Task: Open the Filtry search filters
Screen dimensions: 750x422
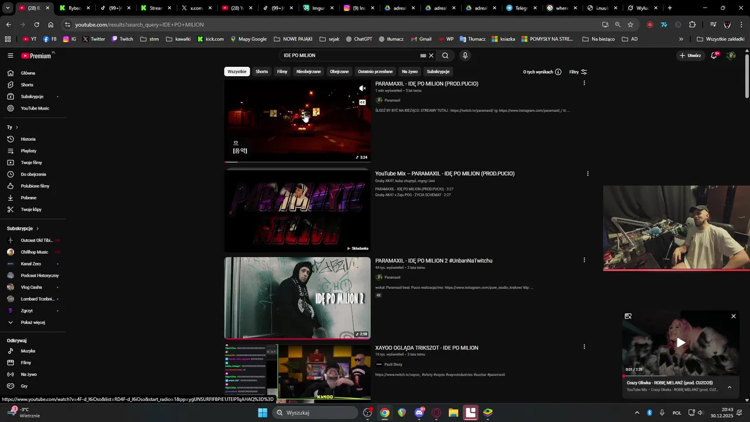Action: [x=578, y=72]
